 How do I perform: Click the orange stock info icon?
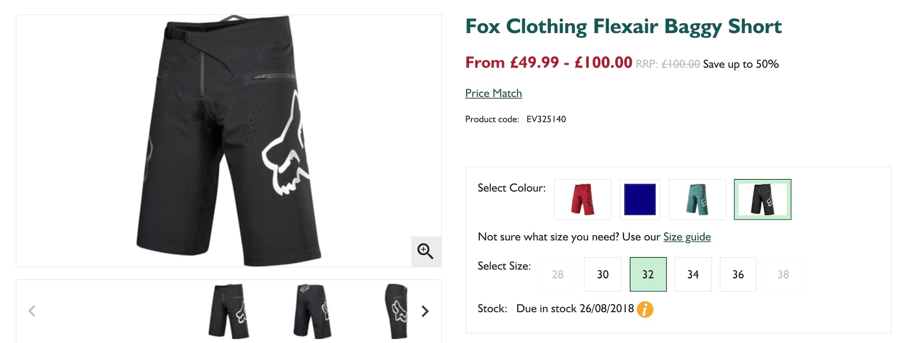645,309
